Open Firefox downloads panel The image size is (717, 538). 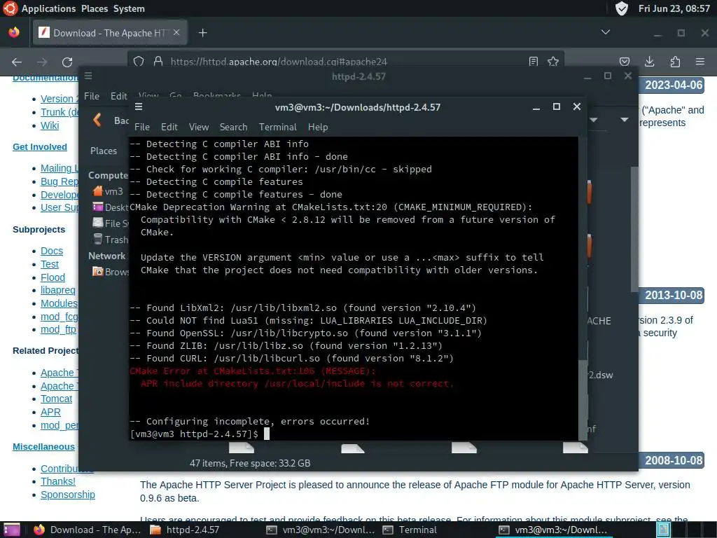649,62
